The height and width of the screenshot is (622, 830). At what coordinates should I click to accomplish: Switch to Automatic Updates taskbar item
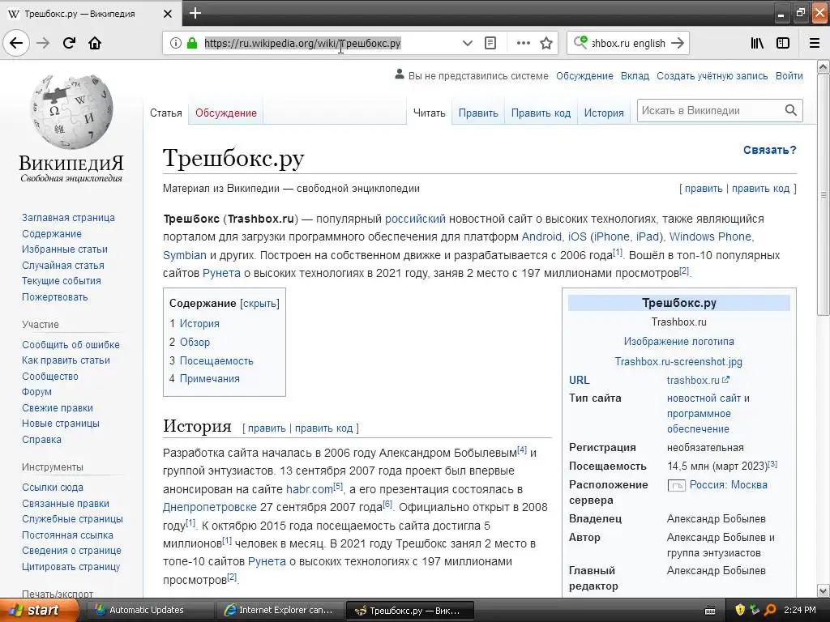pyautogui.click(x=150, y=610)
